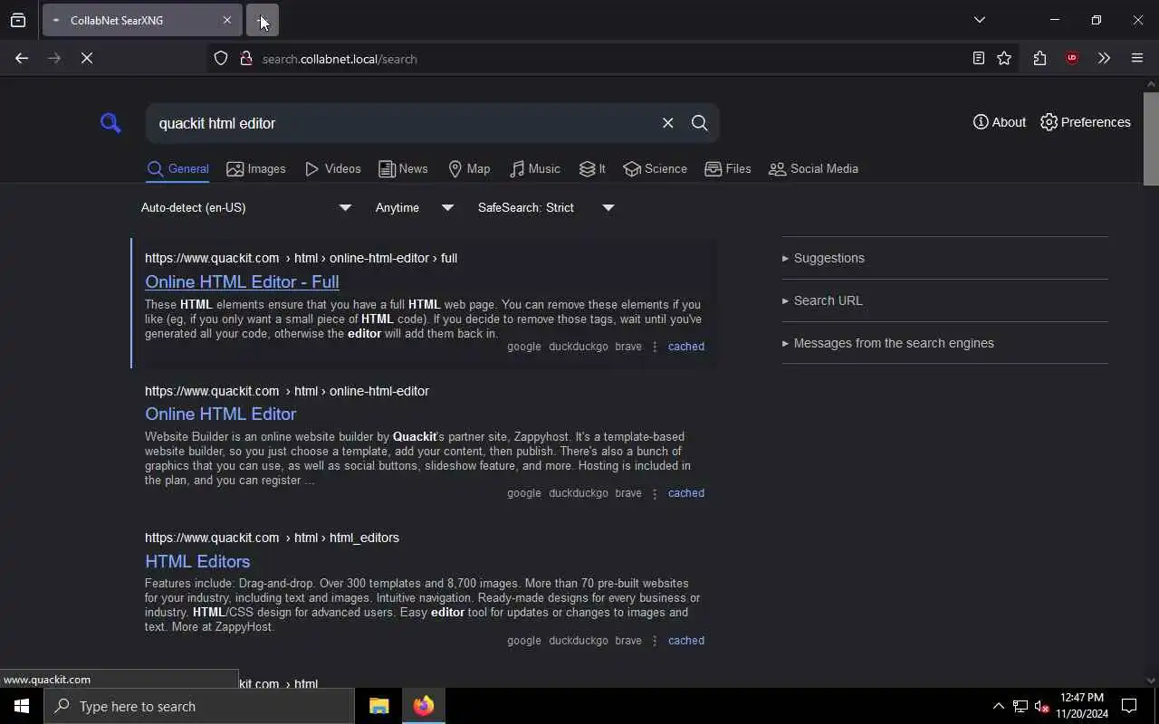Switch to the News tab
The height and width of the screenshot is (724, 1159).
[x=403, y=169]
